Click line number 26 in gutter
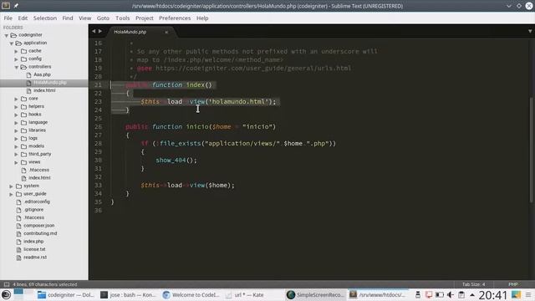The image size is (535, 301). coord(98,126)
